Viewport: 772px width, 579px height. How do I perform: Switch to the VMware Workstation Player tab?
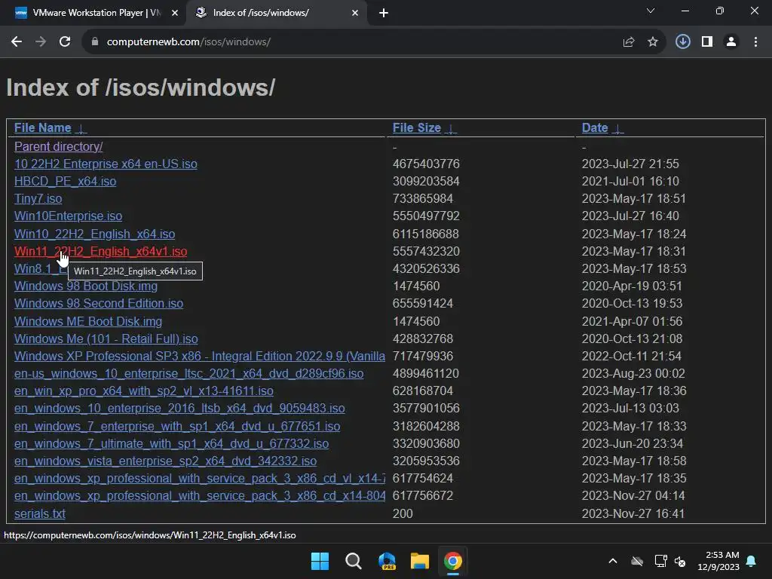(x=93, y=13)
